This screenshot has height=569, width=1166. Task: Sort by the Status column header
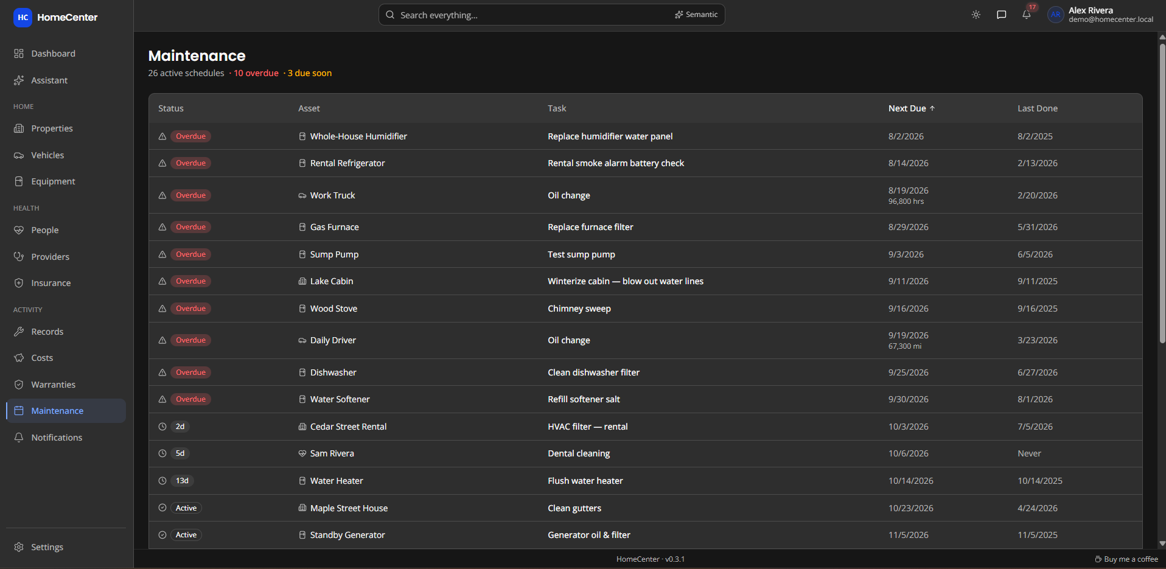tap(171, 108)
